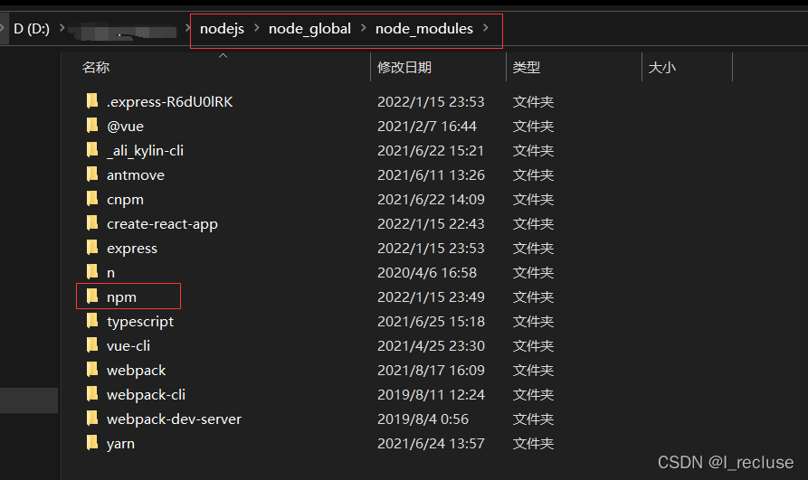This screenshot has height=480, width=808.
Task: Expand the chevron after nodejs breadcrumb
Action: click(257, 28)
